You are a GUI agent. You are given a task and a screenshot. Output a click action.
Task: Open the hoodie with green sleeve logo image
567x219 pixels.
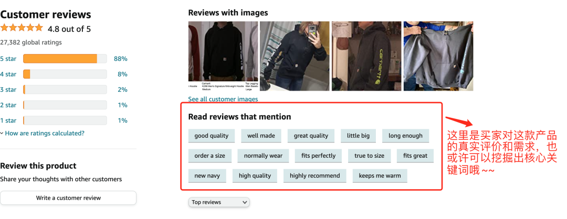tap(366, 56)
